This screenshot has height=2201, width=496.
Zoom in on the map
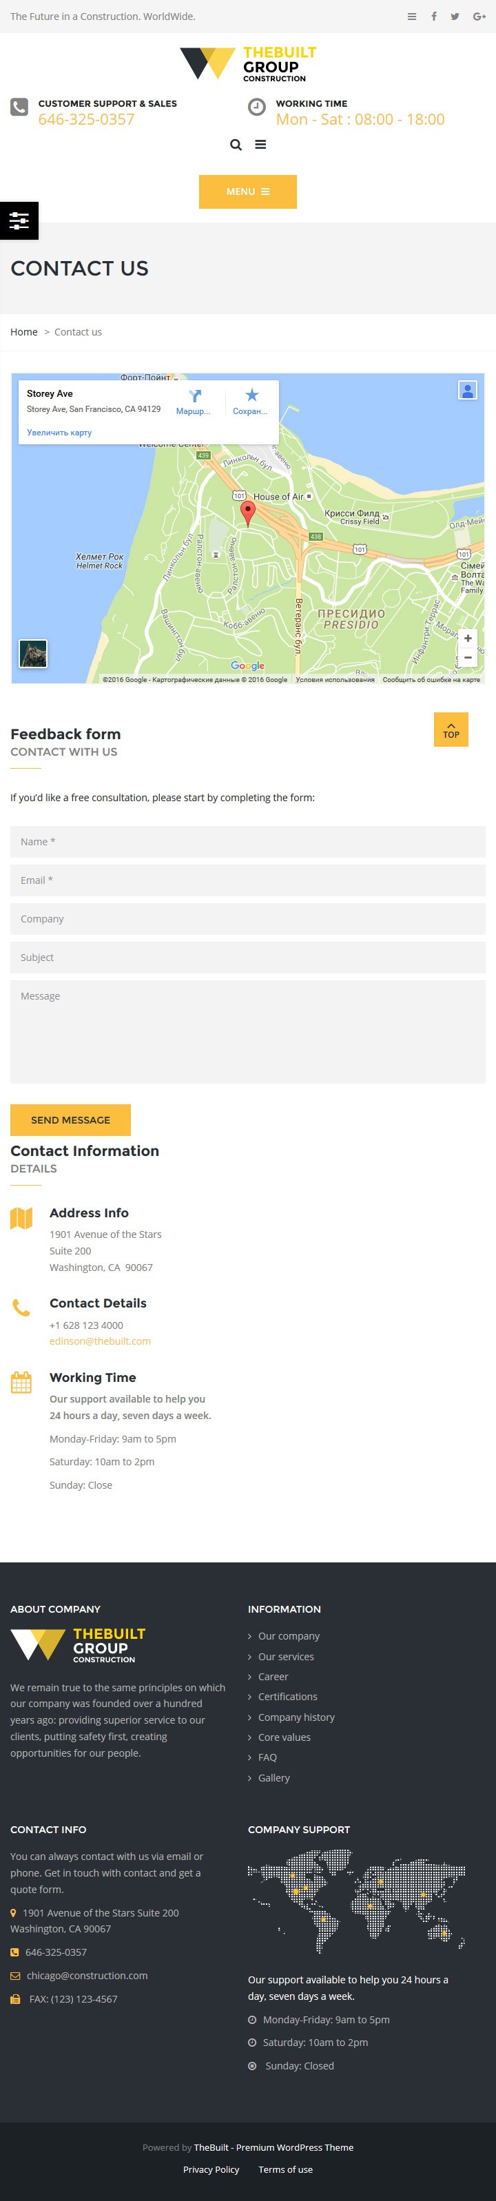pyautogui.click(x=468, y=639)
